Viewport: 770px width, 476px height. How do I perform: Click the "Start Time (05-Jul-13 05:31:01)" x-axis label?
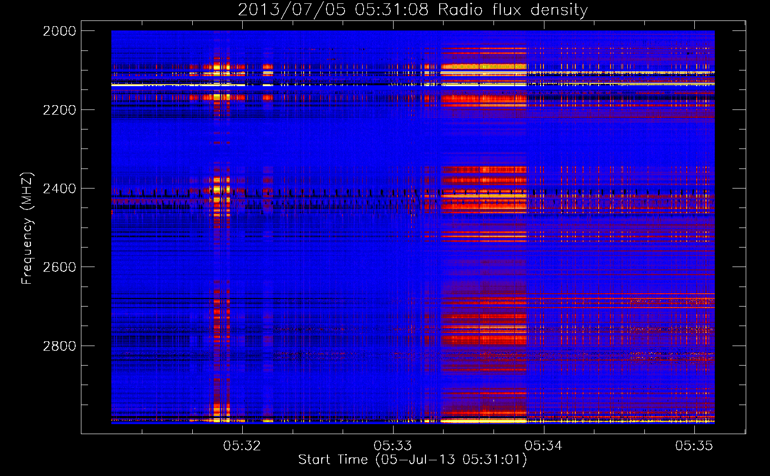click(x=413, y=460)
